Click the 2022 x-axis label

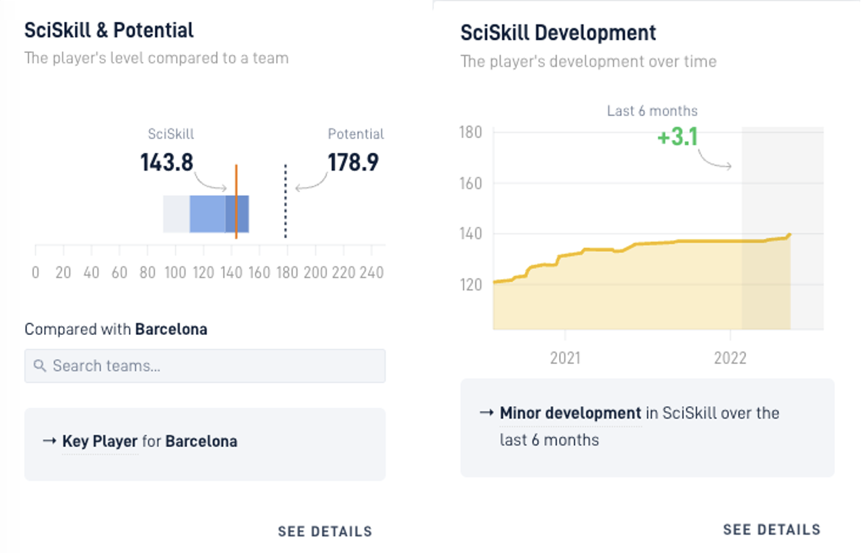tap(730, 358)
